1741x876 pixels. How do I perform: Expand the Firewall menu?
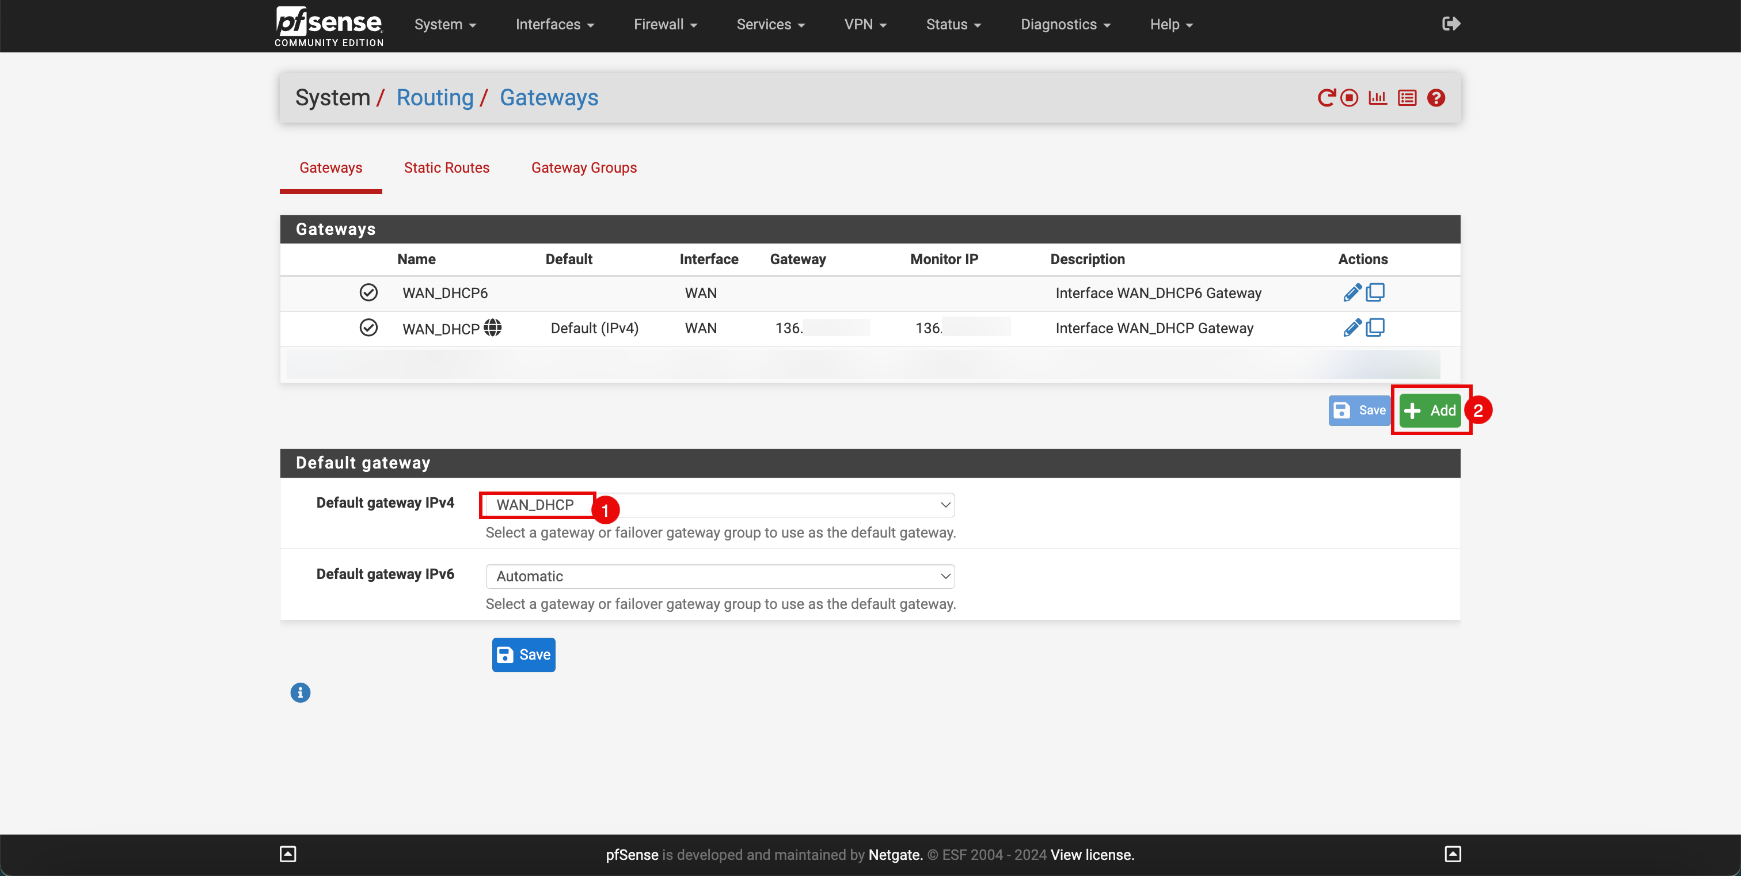[665, 25]
